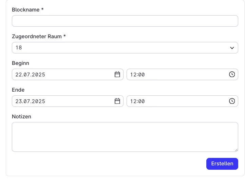This screenshot has width=245, height=188.
Task: Select day 23 in the Ende date
Action: coord(18,101)
